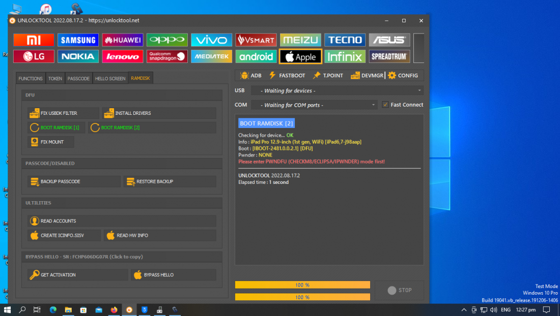560x316 pixels.
Task: Select the Xiaomi MI brand logo
Action: pos(34,40)
